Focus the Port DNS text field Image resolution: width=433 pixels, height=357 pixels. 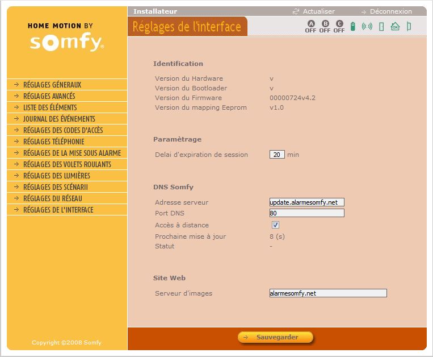[306, 213]
